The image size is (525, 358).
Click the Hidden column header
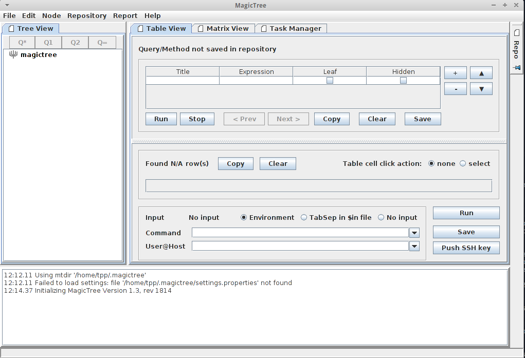point(404,71)
